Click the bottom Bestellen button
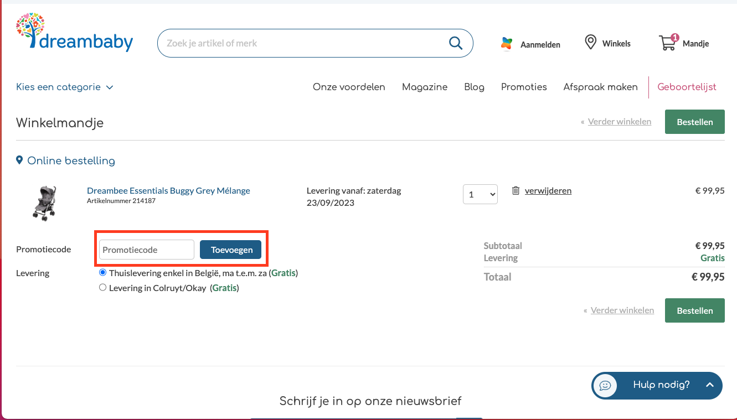 pyautogui.click(x=694, y=310)
